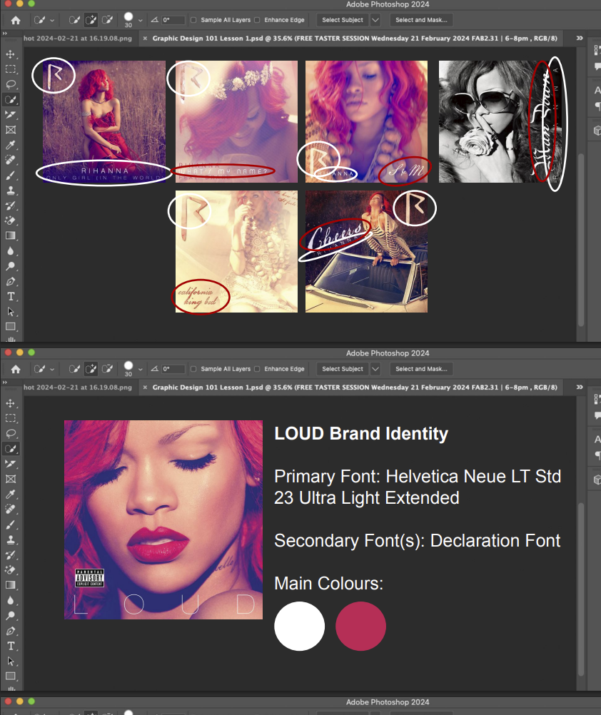This screenshot has width=601, height=715.
Task: Select the Frame tool in the album covers window
Action: pyautogui.click(x=11, y=130)
